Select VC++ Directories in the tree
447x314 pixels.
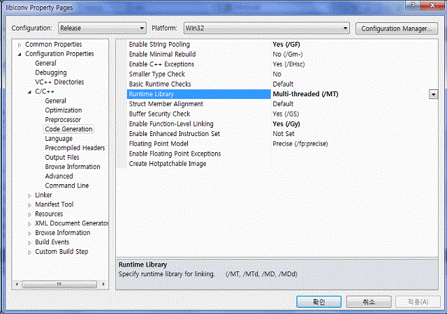[59, 82]
